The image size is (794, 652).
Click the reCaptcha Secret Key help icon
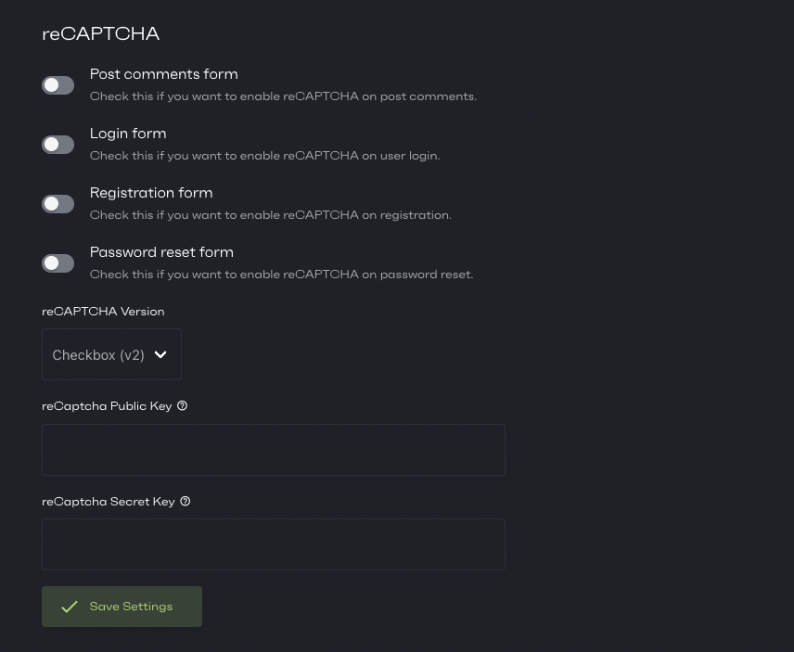[x=185, y=501]
